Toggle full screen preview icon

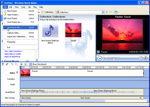coord(98,52)
